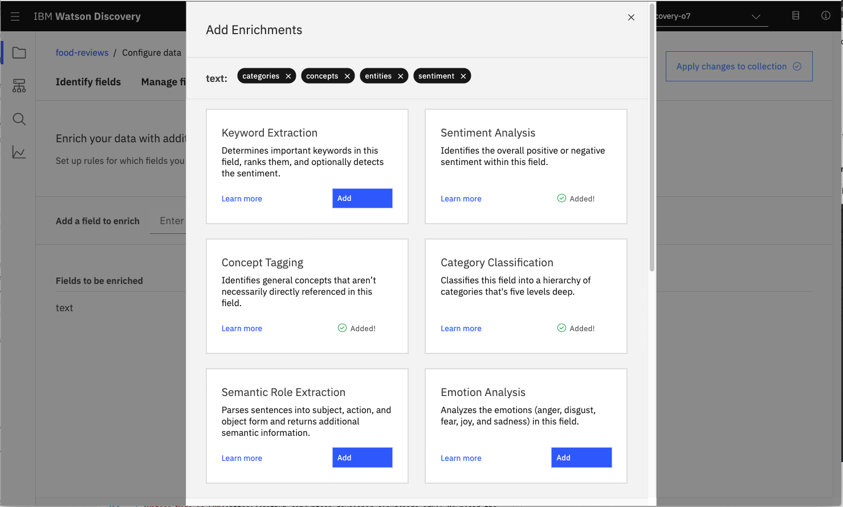Open Learn more for Concept Tagging
843x507 pixels.
click(242, 328)
